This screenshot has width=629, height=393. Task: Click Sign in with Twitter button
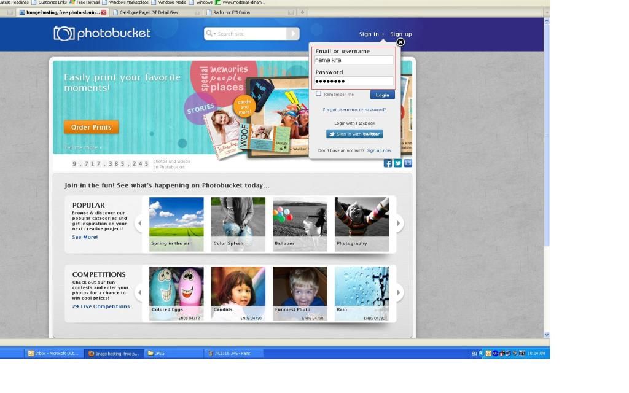(354, 134)
